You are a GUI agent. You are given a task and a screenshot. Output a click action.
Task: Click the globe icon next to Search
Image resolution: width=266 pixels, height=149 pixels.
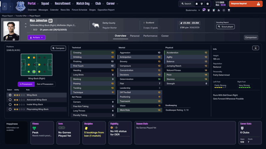click(x=202, y=4)
